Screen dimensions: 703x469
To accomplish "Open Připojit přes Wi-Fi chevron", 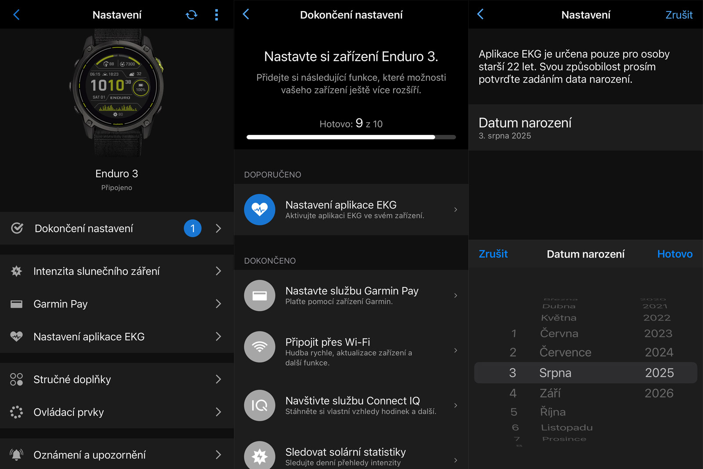I will pyautogui.click(x=456, y=350).
